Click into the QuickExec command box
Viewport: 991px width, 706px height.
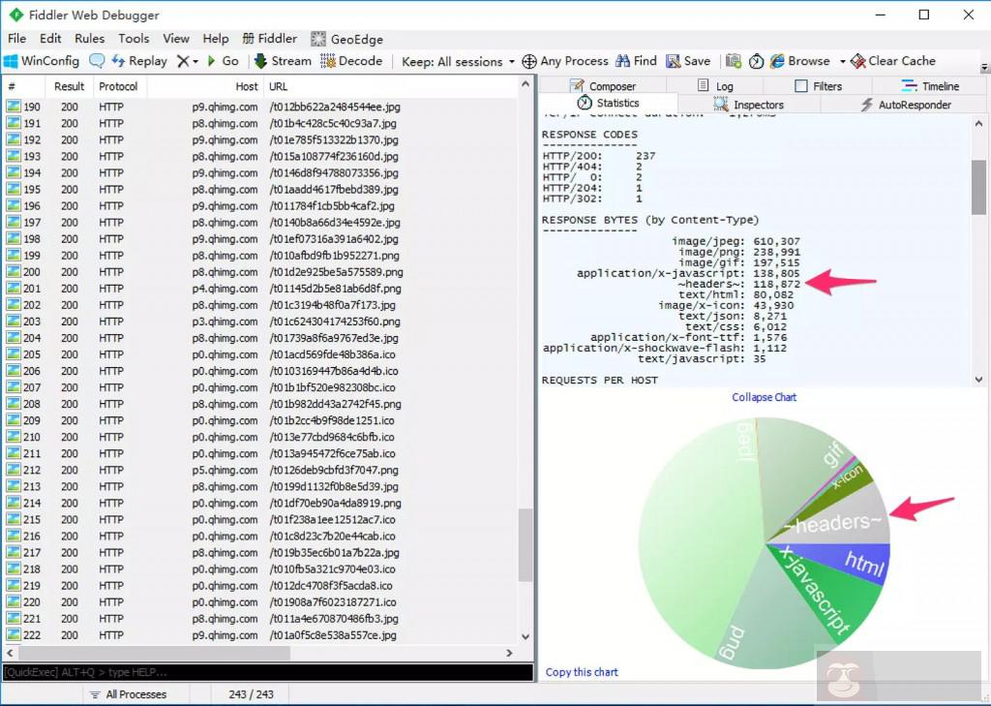pyautogui.click(x=267, y=672)
